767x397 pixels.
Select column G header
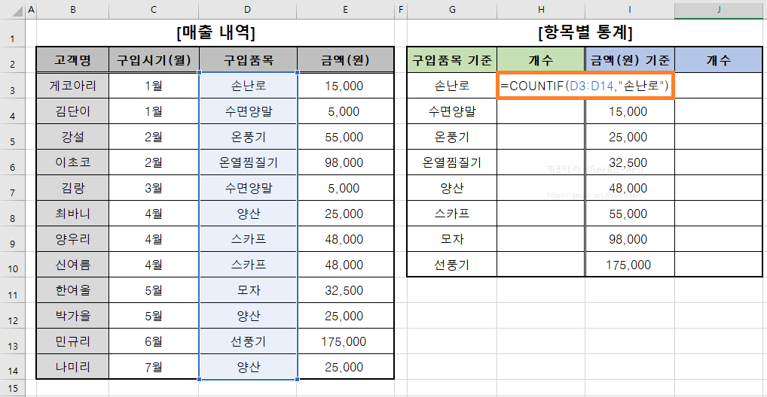[x=452, y=9]
